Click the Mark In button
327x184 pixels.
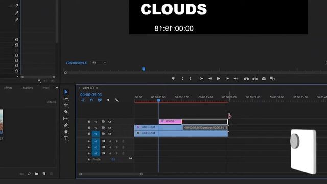click(x=182, y=78)
